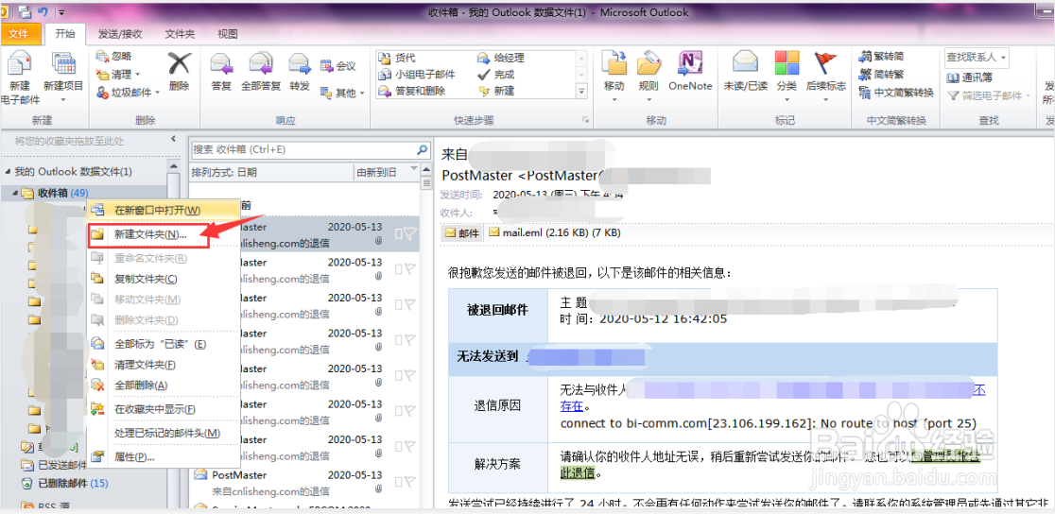The image size is (1055, 514).
Task: Click the Message (邮件) attachment-bar button
Action: click(461, 232)
